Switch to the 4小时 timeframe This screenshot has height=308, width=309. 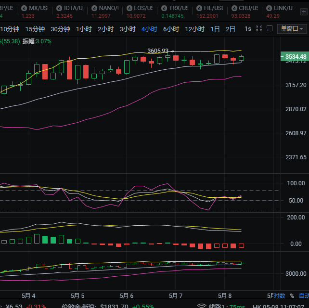pyautogui.click(x=149, y=29)
